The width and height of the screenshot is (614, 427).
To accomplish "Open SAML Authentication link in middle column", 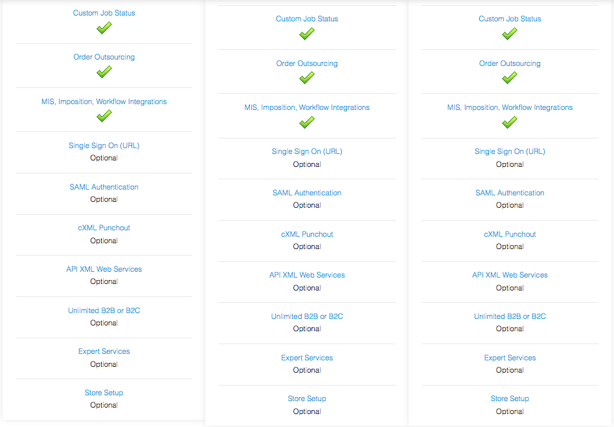I will 307,193.
